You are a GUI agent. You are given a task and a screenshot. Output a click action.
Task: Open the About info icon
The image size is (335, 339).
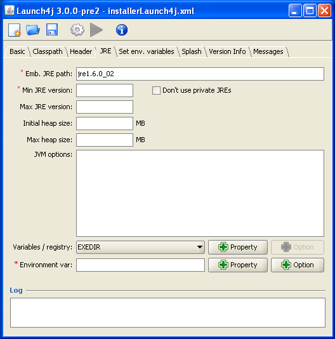pos(122,30)
